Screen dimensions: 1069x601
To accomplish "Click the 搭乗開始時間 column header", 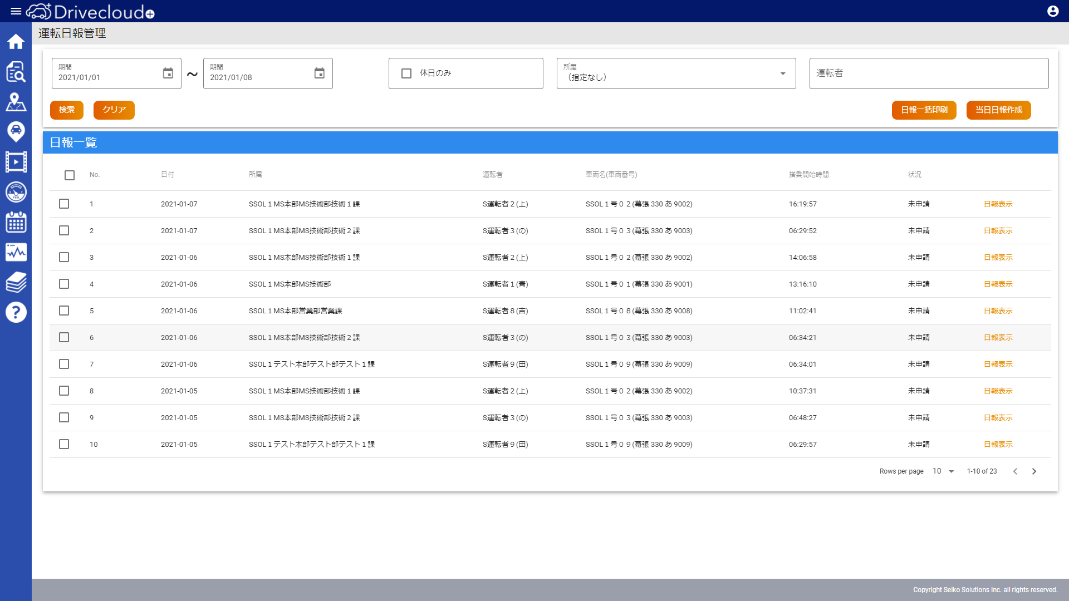I will coord(809,175).
